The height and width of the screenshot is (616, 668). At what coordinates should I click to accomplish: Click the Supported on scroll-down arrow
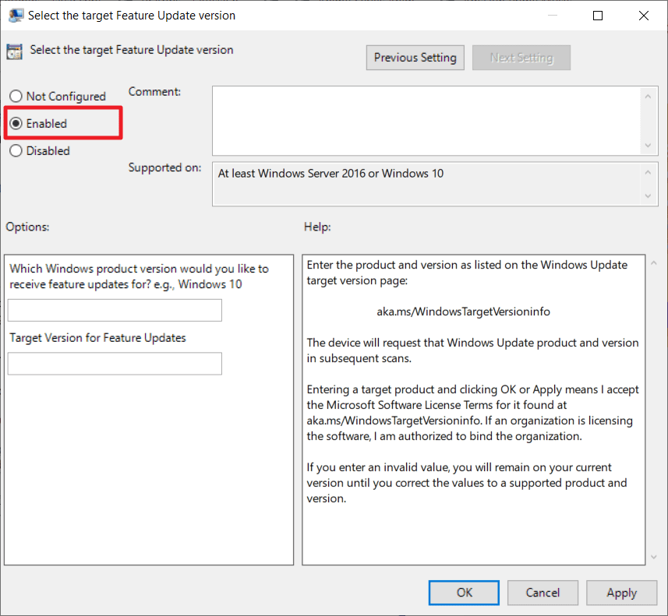[648, 195]
